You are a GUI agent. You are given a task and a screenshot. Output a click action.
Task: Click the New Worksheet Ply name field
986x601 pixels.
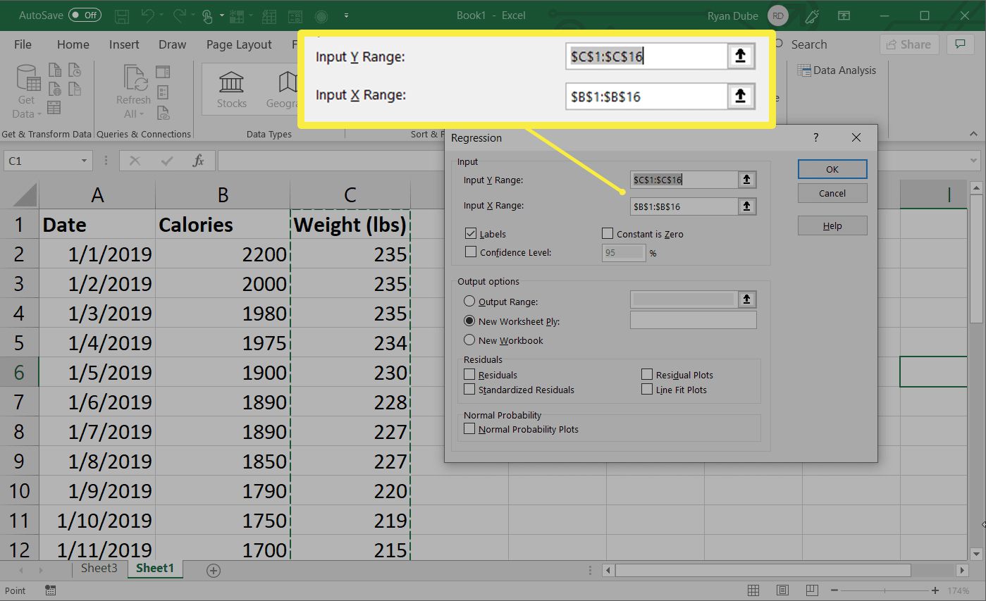693,321
